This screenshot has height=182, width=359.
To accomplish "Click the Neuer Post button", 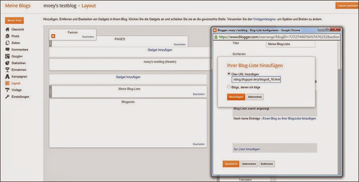I will (x=15, y=21).
